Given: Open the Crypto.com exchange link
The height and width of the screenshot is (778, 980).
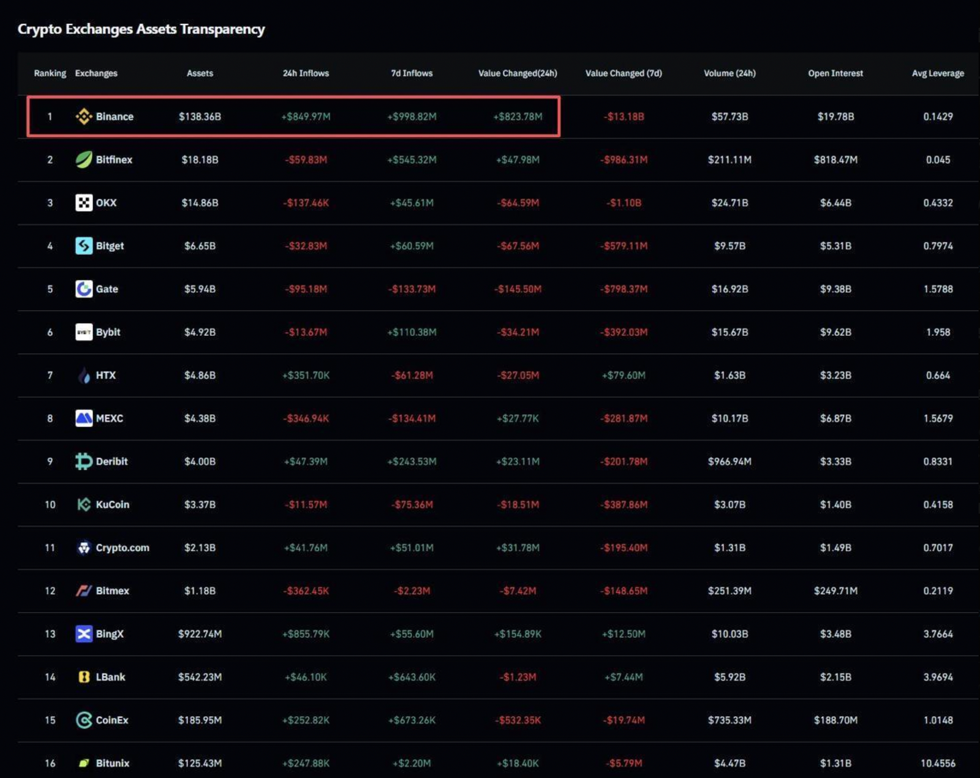Looking at the screenshot, I should click(122, 548).
